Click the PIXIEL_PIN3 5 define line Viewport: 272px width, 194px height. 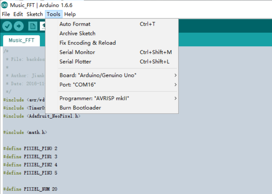point(30,173)
